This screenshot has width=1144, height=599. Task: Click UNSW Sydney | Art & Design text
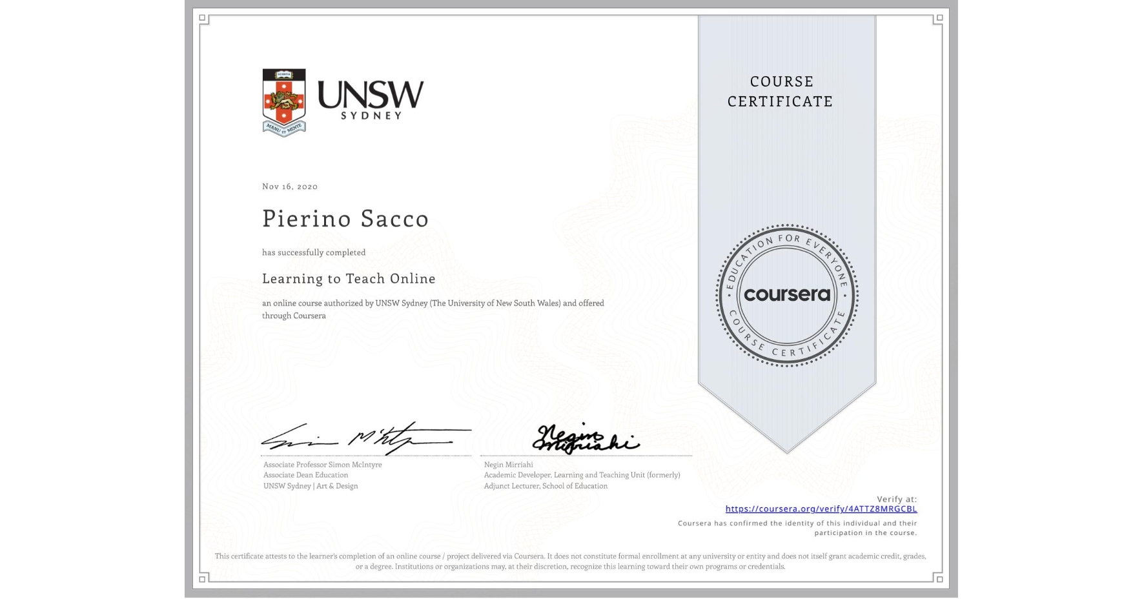[x=311, y=486]
